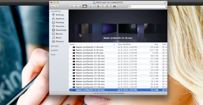203x105 pixels.
Task: Select the centered Cover Flow preview thumbnail
Action: tap(128, 29)
